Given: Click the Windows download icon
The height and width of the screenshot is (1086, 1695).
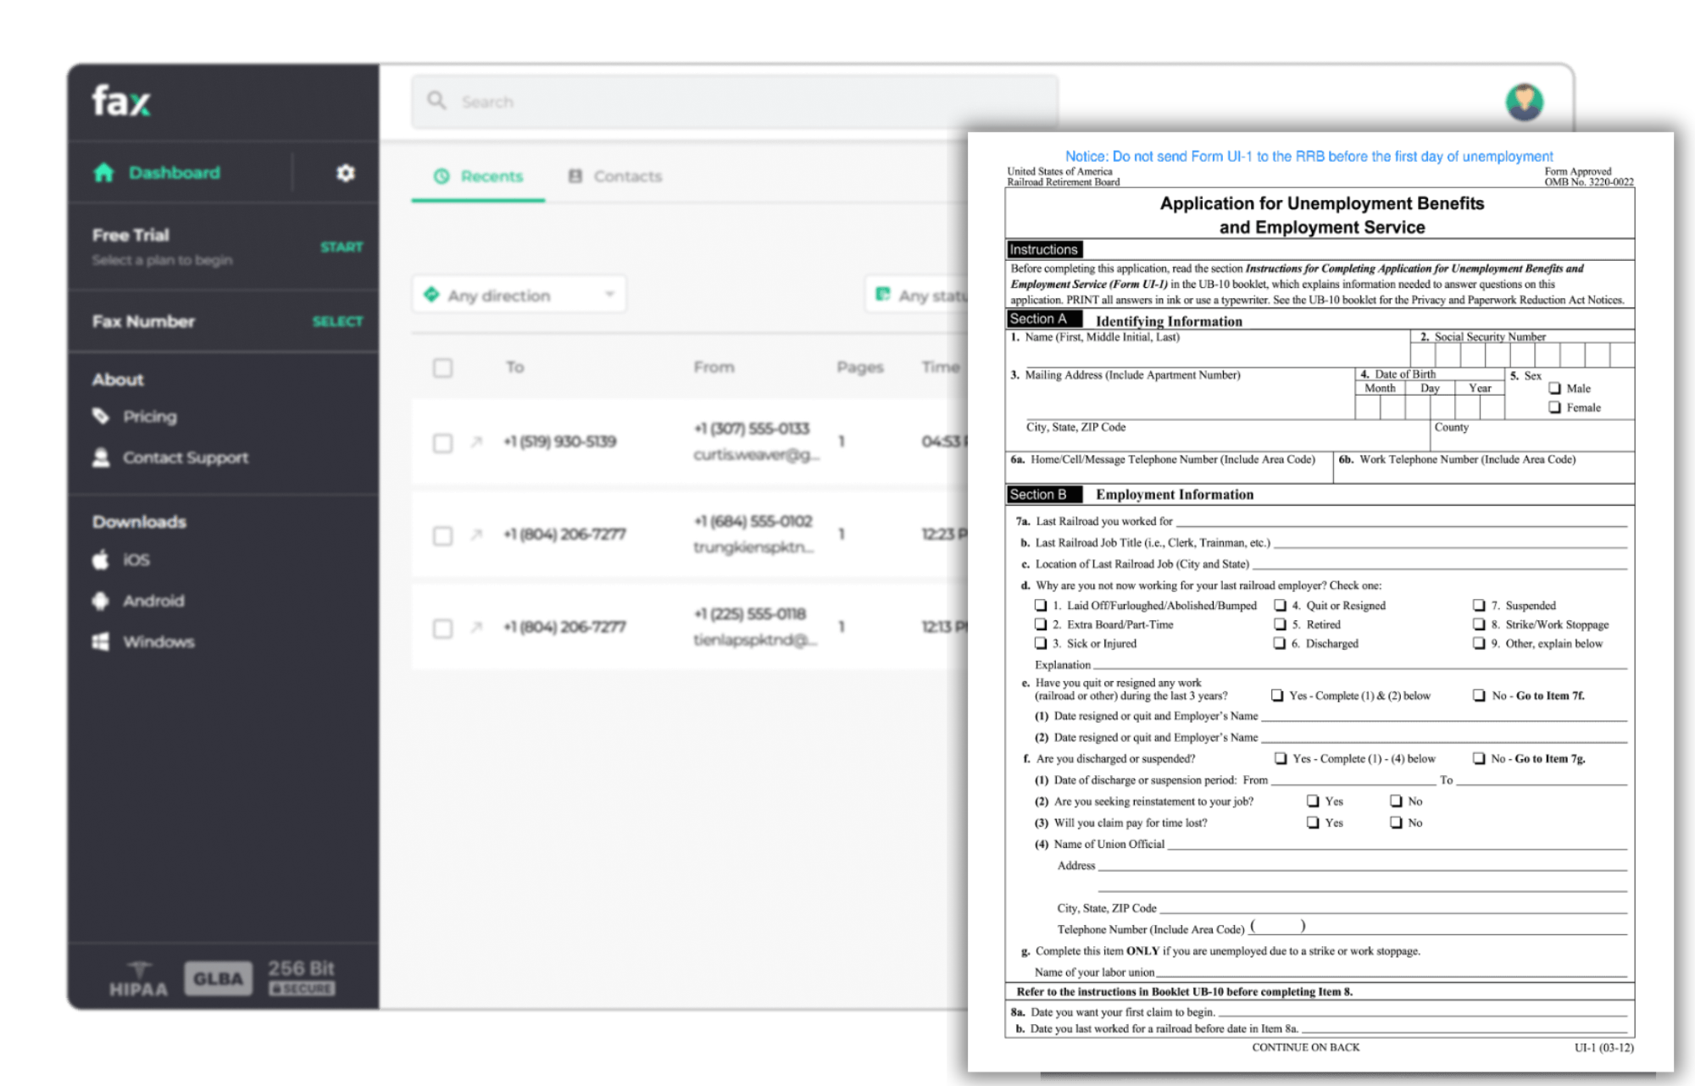Looking at the screenshot, I should pyautogui.click(x=100, y=641).
